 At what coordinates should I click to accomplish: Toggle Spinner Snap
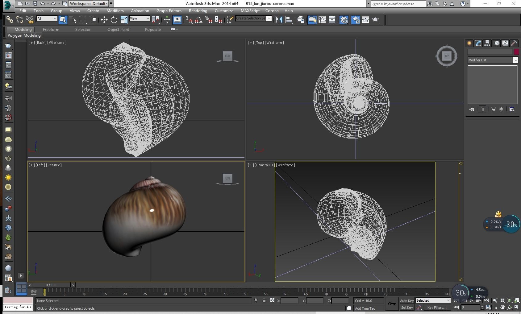219,20
